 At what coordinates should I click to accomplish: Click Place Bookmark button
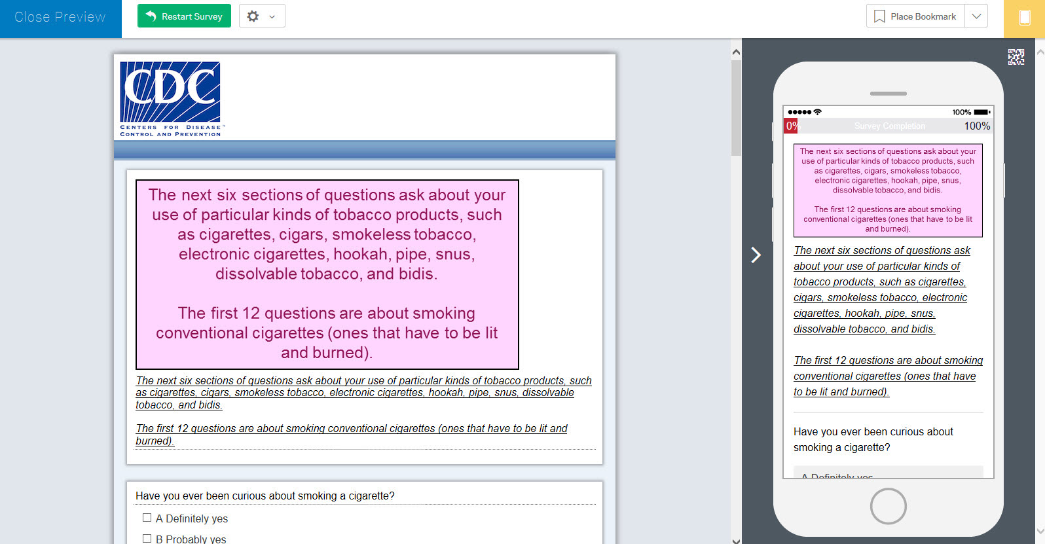[x=915, y=16]
